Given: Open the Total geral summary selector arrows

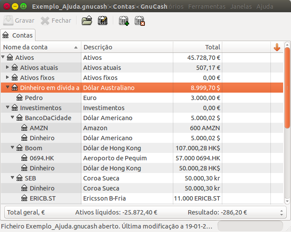Looking at the screenshot, I should pos(281,212).
